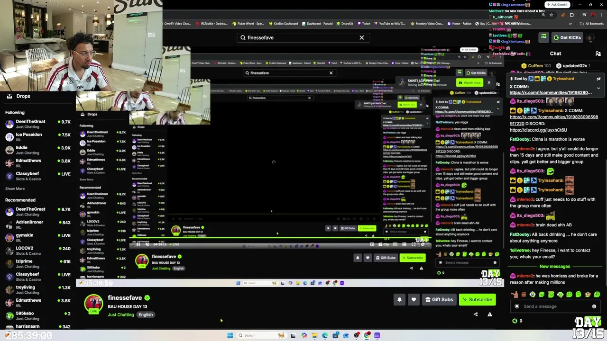This screenshot has height=341, width=607.
Task: Bookmark this page with the star icon
Action: (x=551, y=15)
